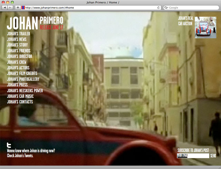Open the car auction thumbnail image
The width and height of the screenshot is (221, 169).
tap(205, 27)
